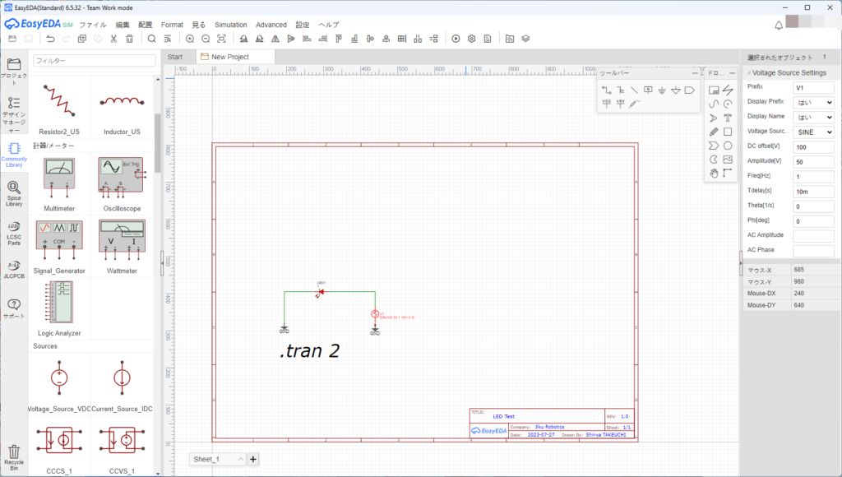Open the Format menu
The height and width of the screenshot is (477, 842).
pyautogui.click(x=172, y=25)
